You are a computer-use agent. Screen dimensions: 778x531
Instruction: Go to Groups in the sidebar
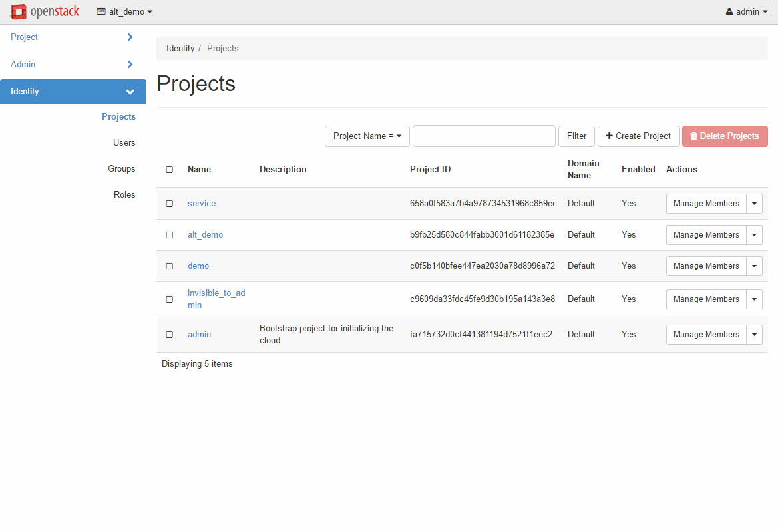pyautogui.click(x=122, y=169)
